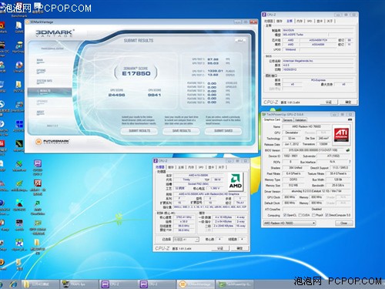Click Internet Explorer icon on taskbar
Screen dimensions: 385x289
point(13,284)
